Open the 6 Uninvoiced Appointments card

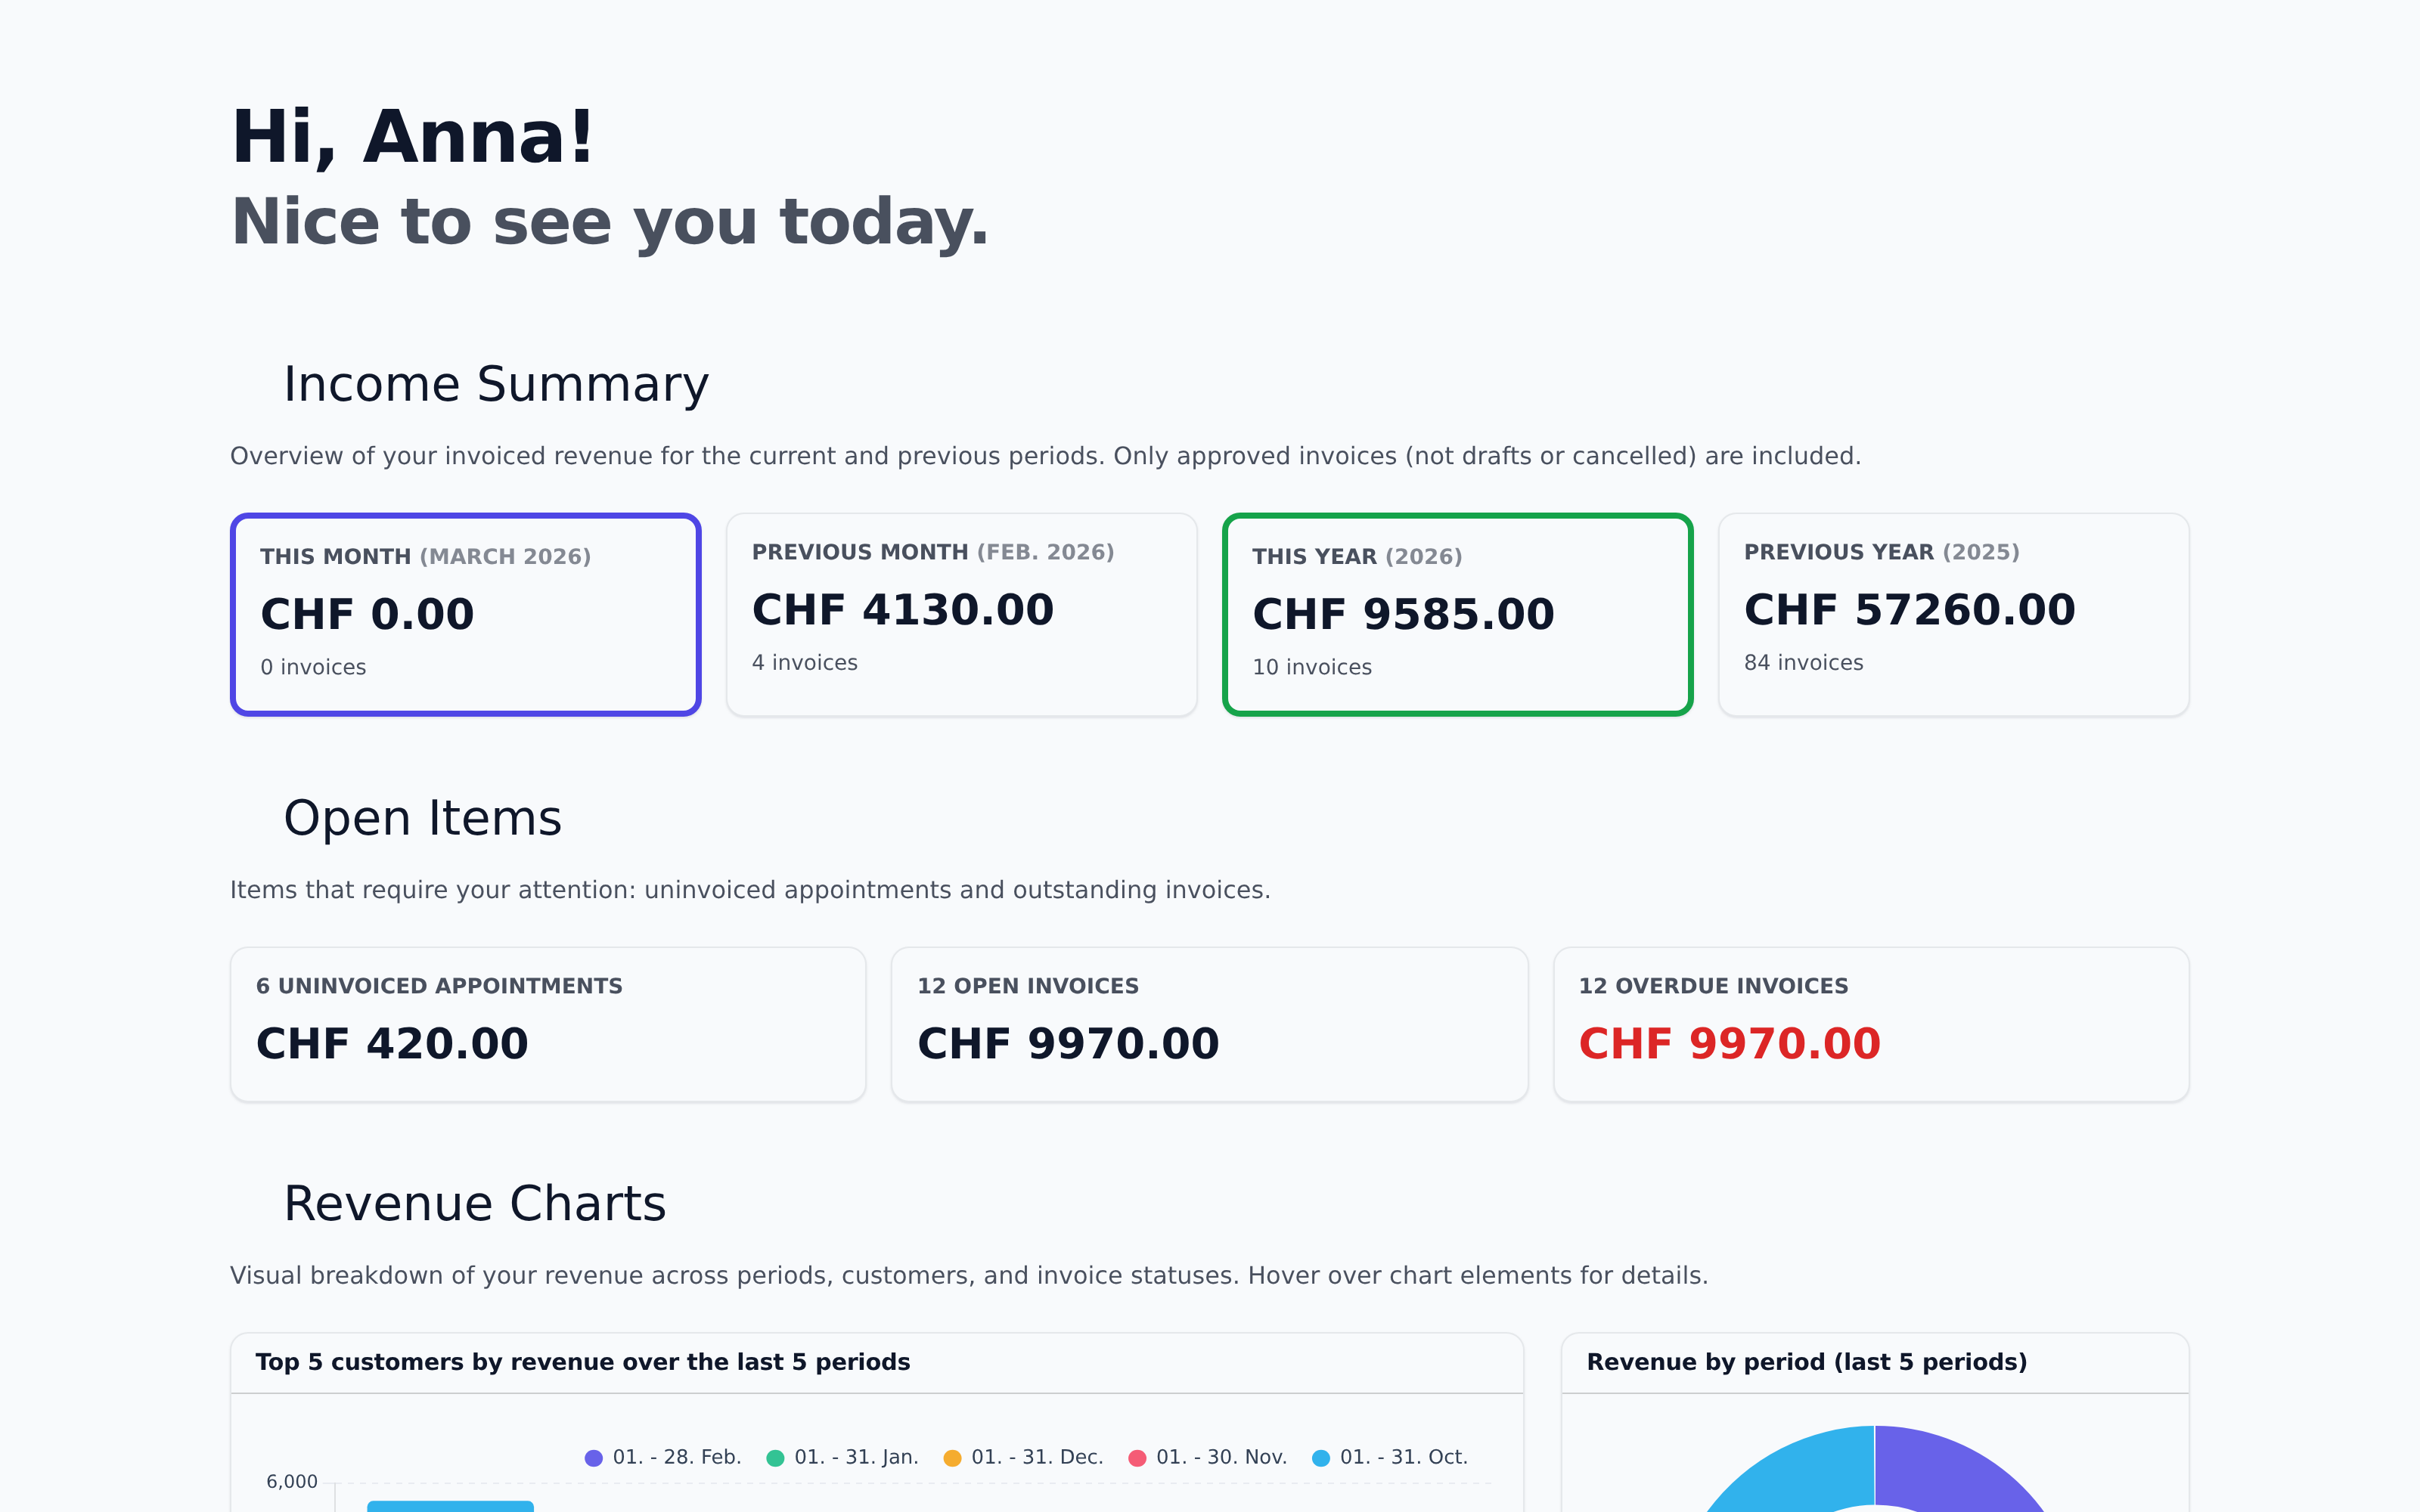click(x=548, y=1024)
